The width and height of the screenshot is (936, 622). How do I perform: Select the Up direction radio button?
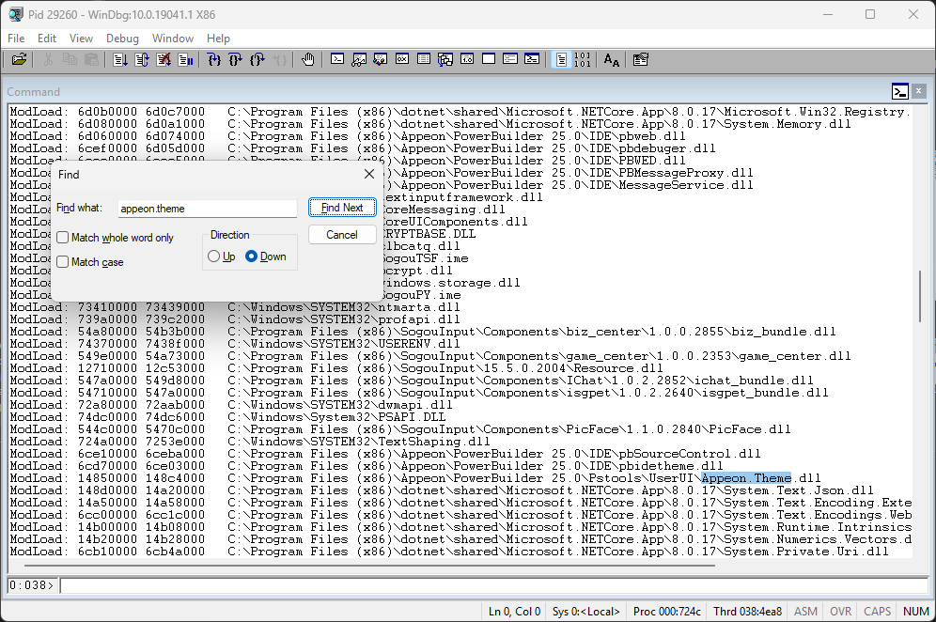tap(214, 257)
